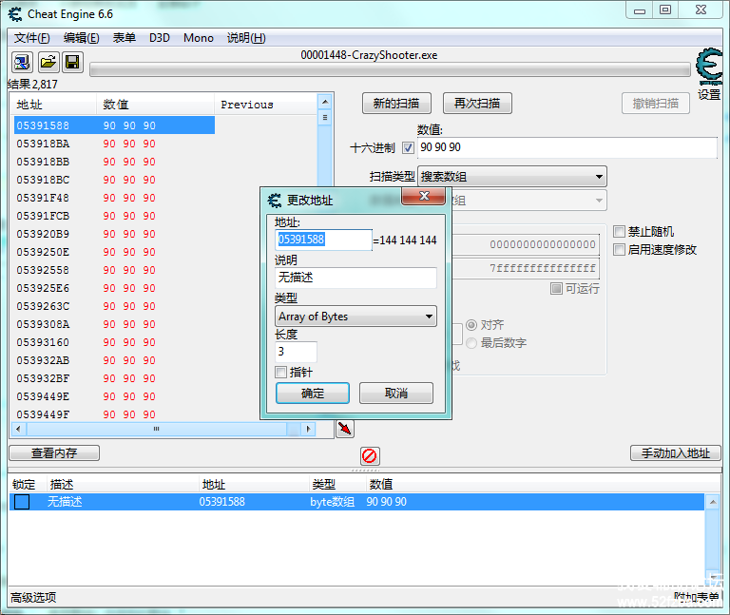Open the Mono menu
730x615 pixels.
tap(198, 38)
